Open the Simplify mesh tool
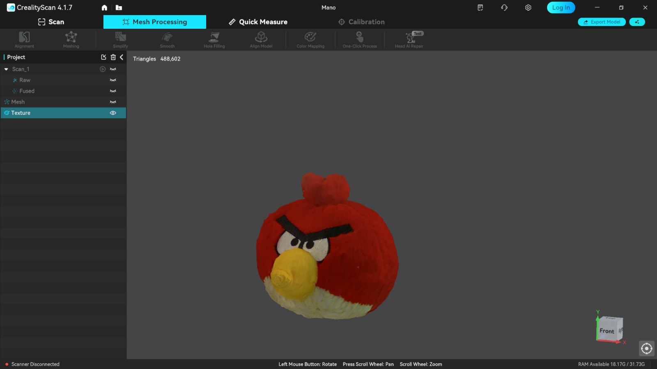657x369 pixels. tap(120, 40)
